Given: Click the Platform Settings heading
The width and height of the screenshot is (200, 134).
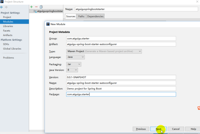Looking at the screenshot, I should 11,40.
